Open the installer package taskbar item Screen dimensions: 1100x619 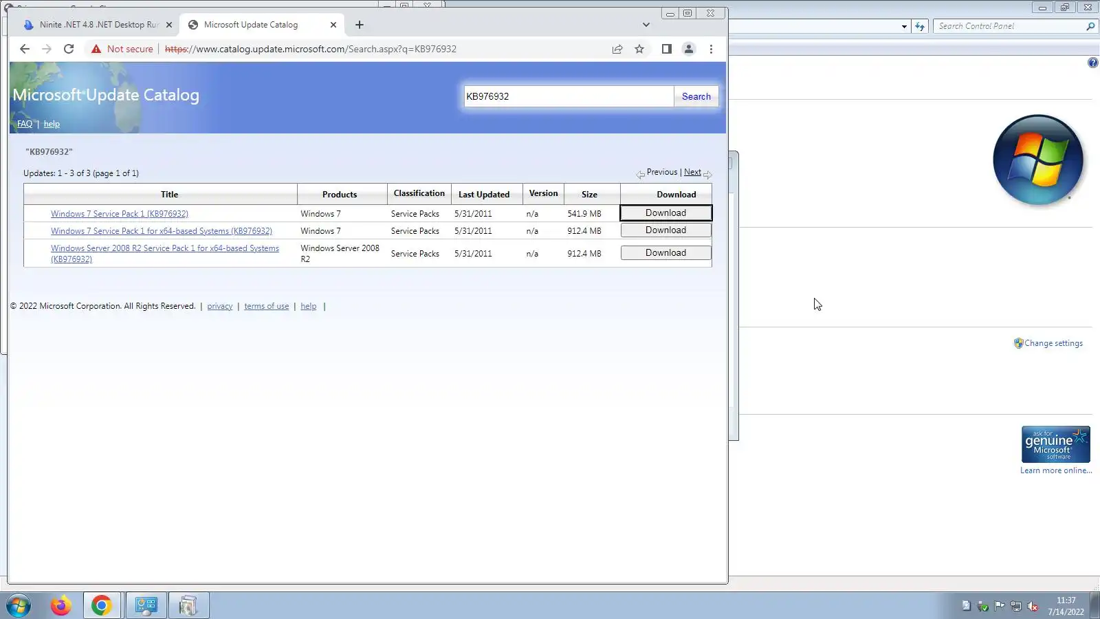pyautogui.click(x=188, y=606)
